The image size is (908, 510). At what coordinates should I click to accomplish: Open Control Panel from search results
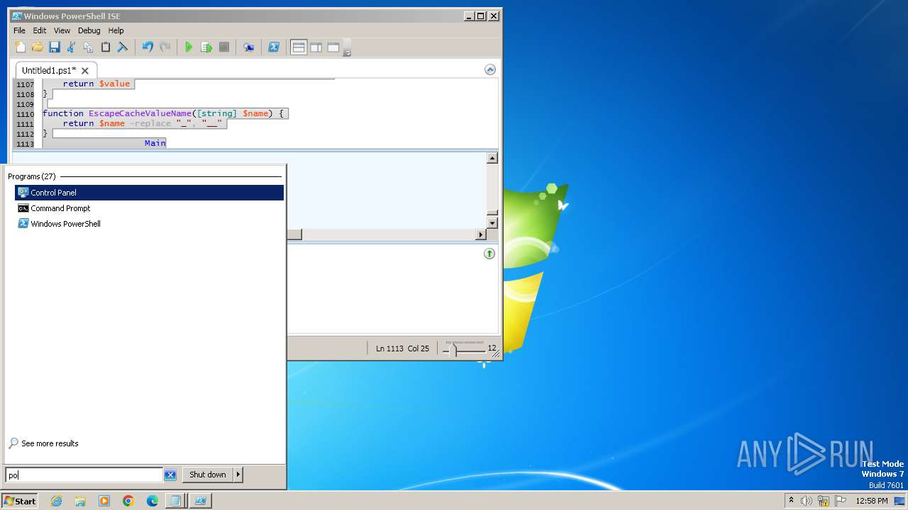(x=149, y=193)
